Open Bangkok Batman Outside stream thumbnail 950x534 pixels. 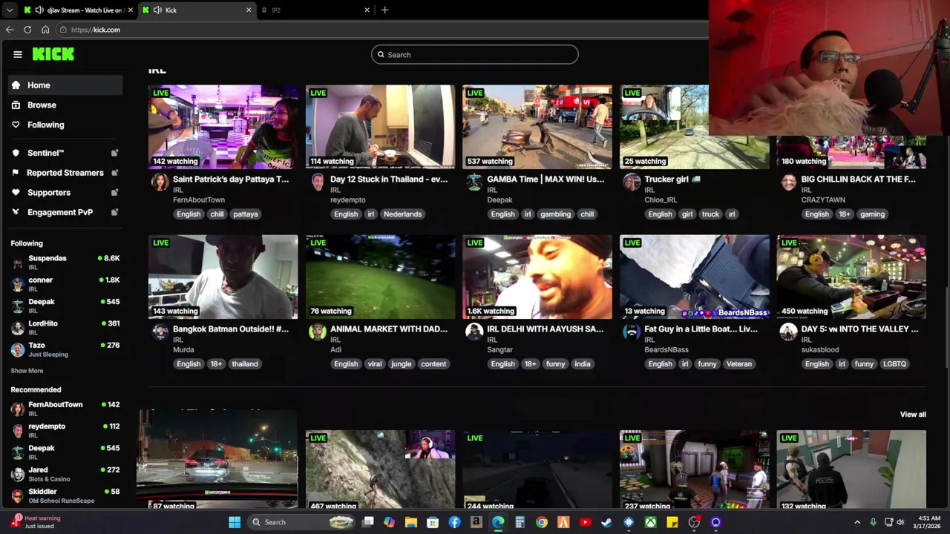tap(223, 277)
